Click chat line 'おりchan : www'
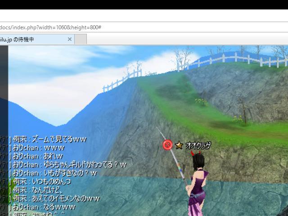This screenshot has height=216, width=288. tap(39, 148)
